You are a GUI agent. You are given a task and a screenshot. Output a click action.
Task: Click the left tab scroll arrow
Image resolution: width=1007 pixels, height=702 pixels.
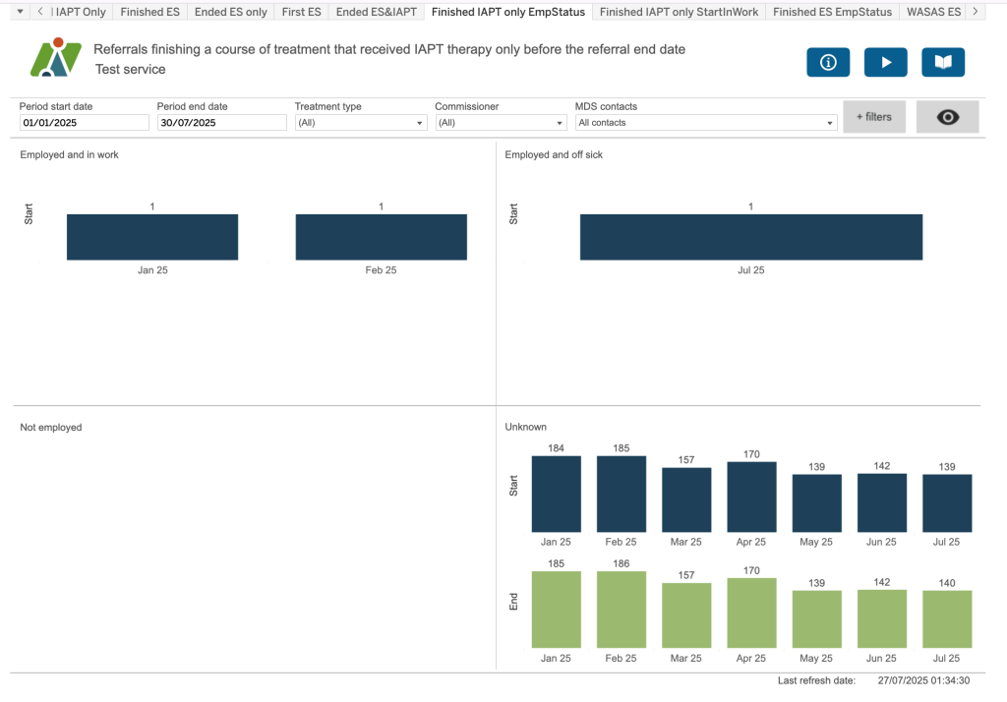(x=39, y=12)
